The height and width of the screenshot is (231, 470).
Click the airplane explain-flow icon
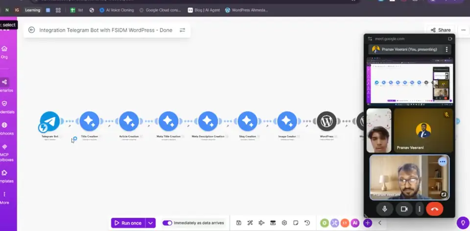click(x=261, y=223)
